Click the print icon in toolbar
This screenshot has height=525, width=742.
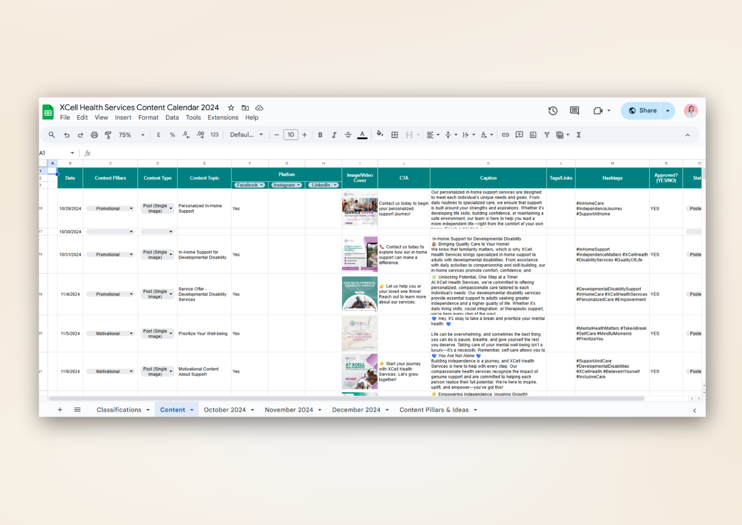pos(94,135)
